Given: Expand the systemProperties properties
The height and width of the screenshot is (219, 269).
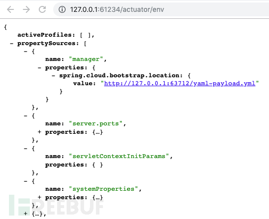Looking at the screenshot, I should [x=39, y=197].
